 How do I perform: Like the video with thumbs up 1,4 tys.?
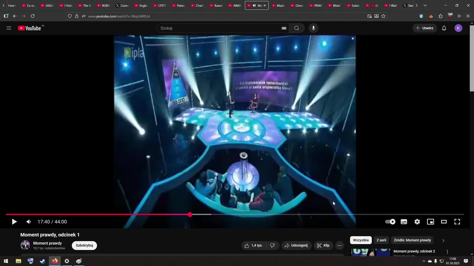tap(254, 245)
